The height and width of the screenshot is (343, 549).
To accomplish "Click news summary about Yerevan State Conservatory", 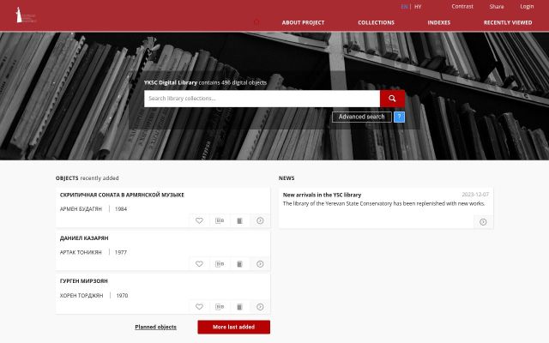I will tap(383, 203).
